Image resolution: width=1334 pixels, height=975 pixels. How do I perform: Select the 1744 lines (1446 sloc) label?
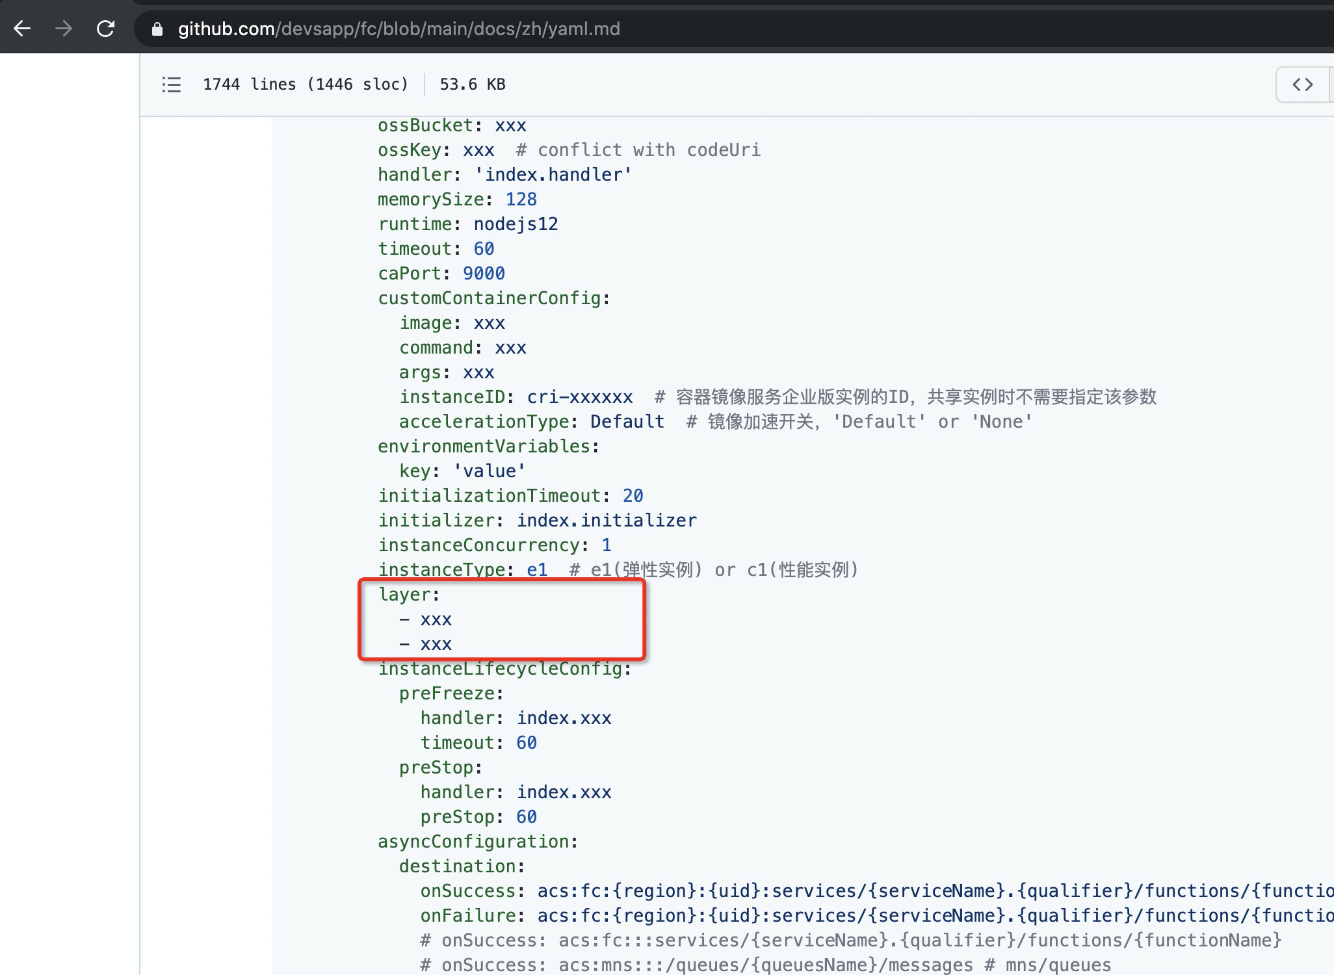(306, 84)
